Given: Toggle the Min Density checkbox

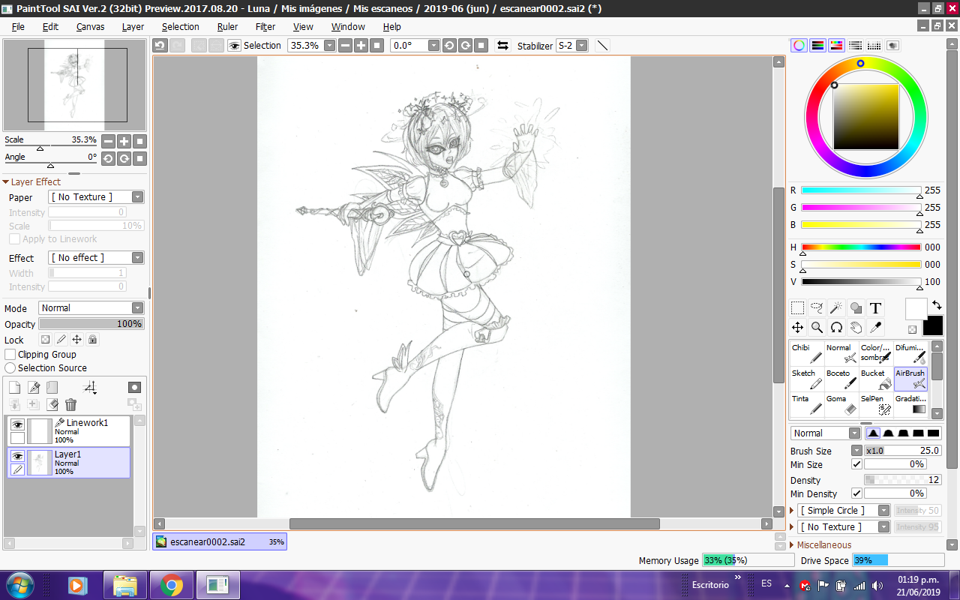Looking at the screenshot, I should pyautogui.click(x=856, y=493).
